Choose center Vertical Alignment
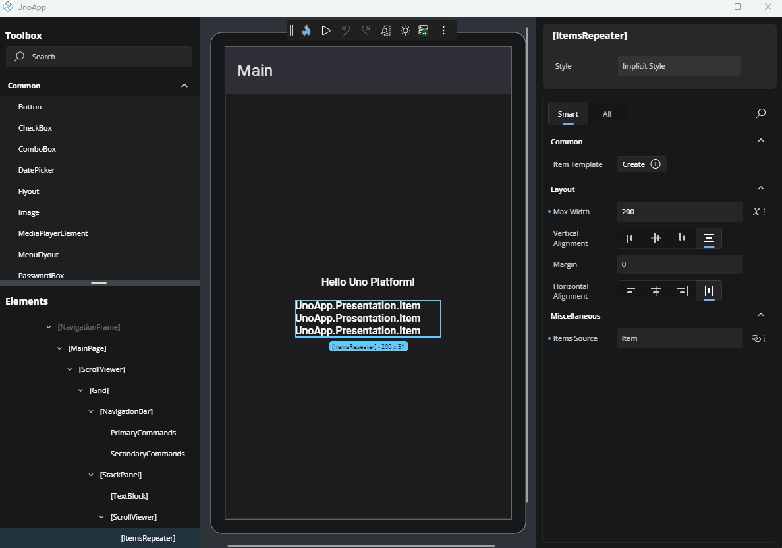 tap(656, 238)
